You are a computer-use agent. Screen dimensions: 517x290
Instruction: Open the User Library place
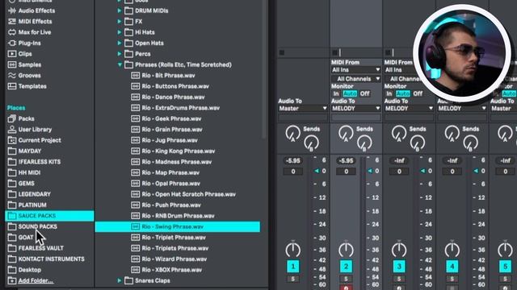point(30,129)
